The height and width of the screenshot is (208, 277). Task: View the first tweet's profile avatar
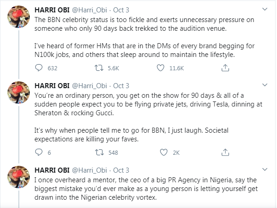(x=18, y=19)
